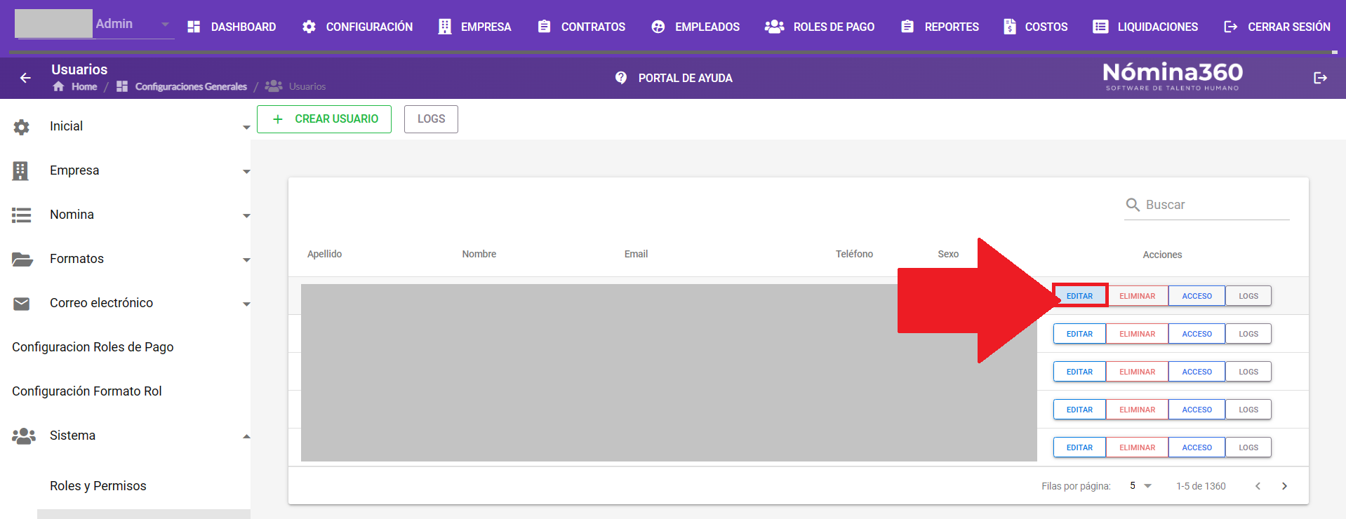Go to previous page of users
Image resolution: width=1346 pixels, height=519 pixels.
pyautogui.click(x=1258, y=486)
